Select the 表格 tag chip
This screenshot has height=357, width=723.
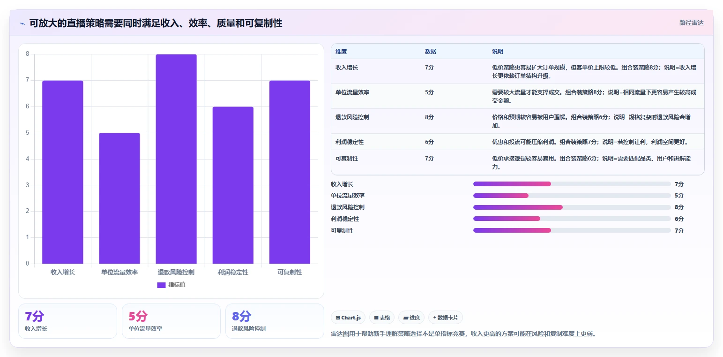tap(382, 318)
